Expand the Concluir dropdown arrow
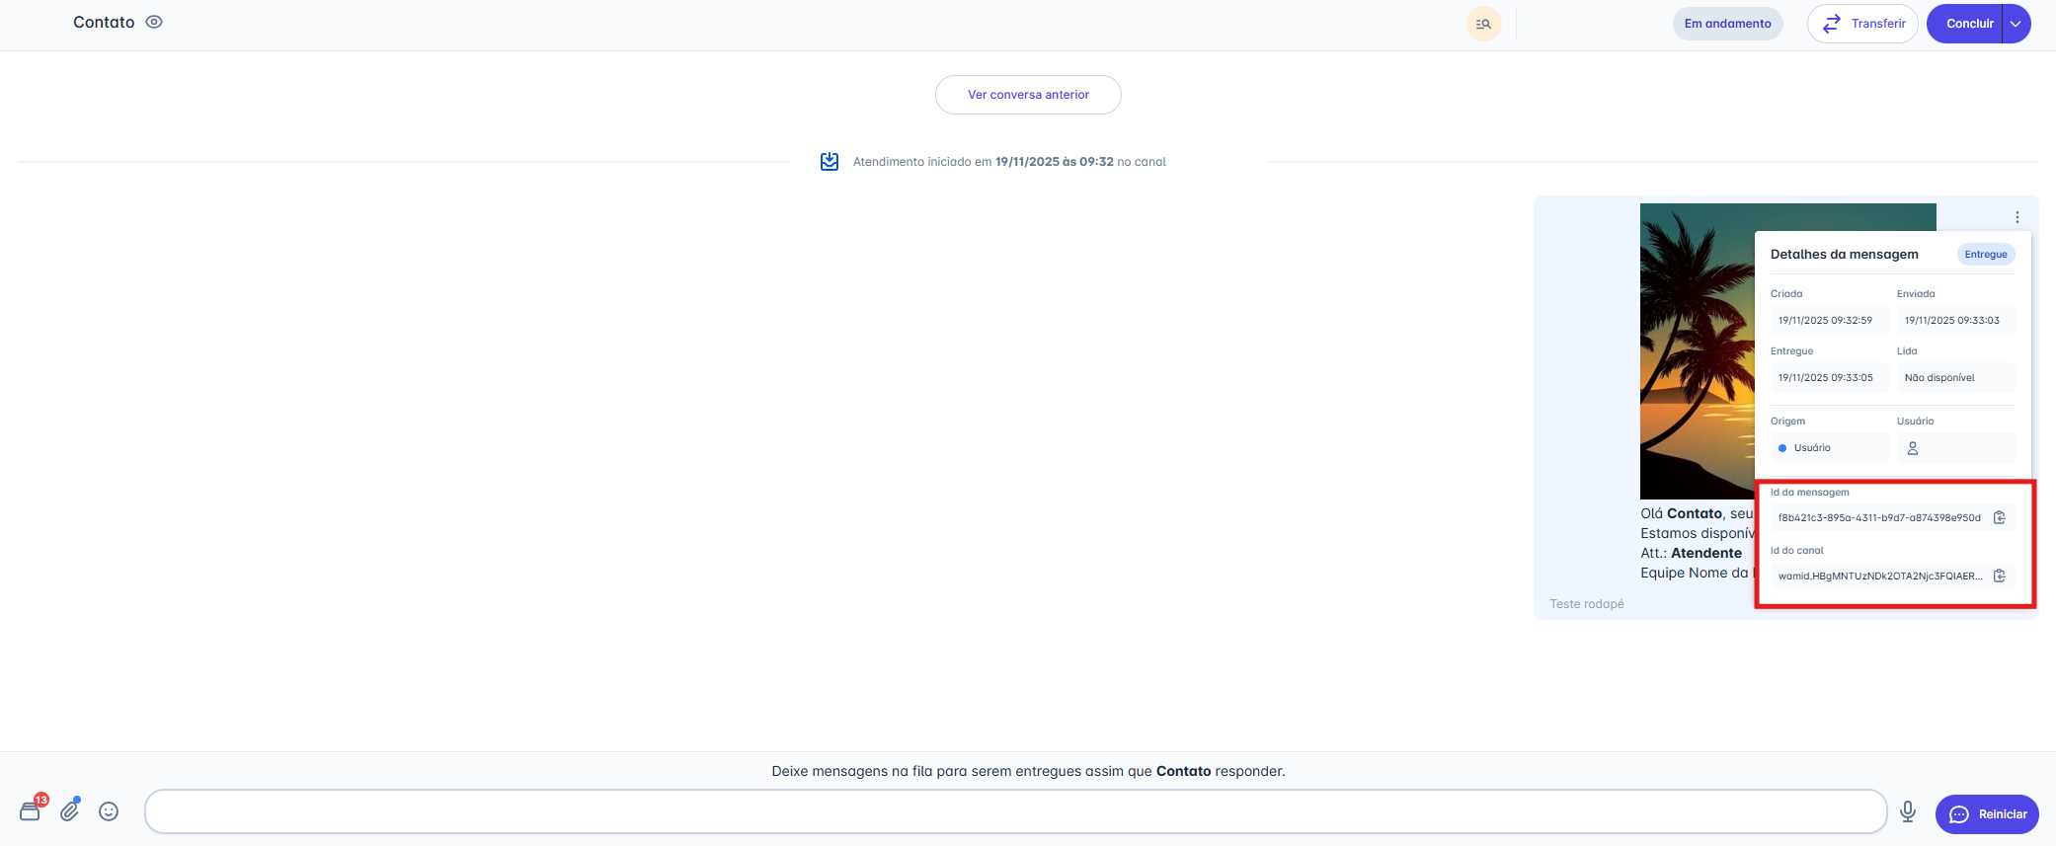This screenshot has height=846, width=2056. (2016, 24)
